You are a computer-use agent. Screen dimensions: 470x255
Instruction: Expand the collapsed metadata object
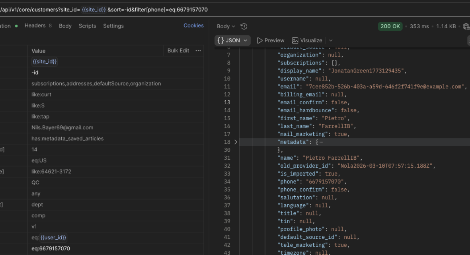click(236, 142)
